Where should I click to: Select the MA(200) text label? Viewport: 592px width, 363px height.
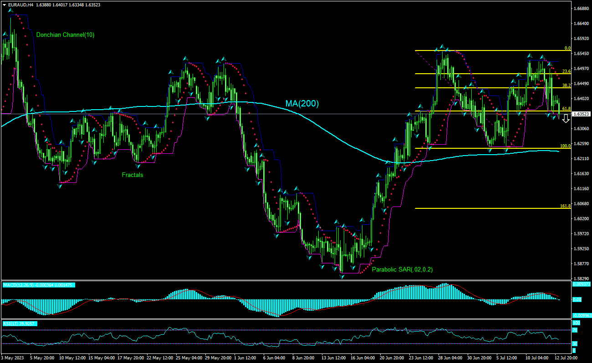pyautogui.click(x=302, y=104)
